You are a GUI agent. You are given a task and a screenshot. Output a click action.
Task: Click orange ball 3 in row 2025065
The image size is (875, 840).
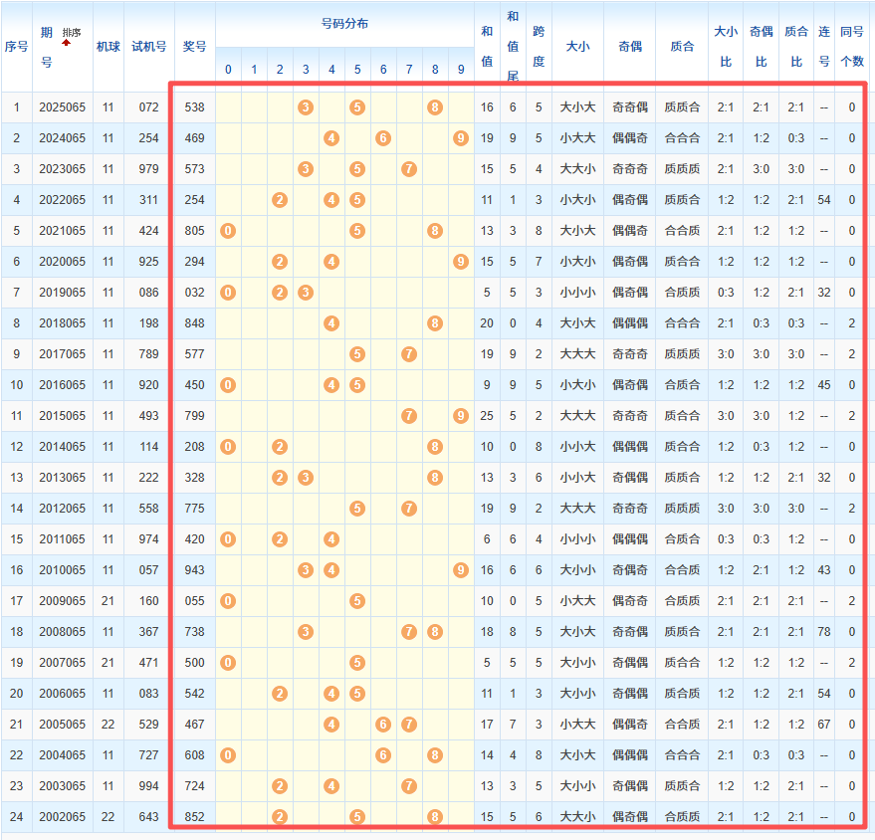tap(306, 107)
